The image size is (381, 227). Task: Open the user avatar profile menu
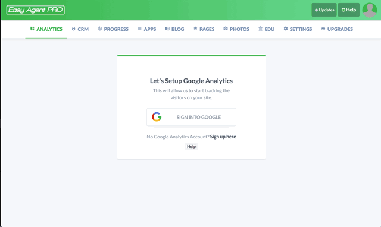pyautogui.click(x=370, y=10)
